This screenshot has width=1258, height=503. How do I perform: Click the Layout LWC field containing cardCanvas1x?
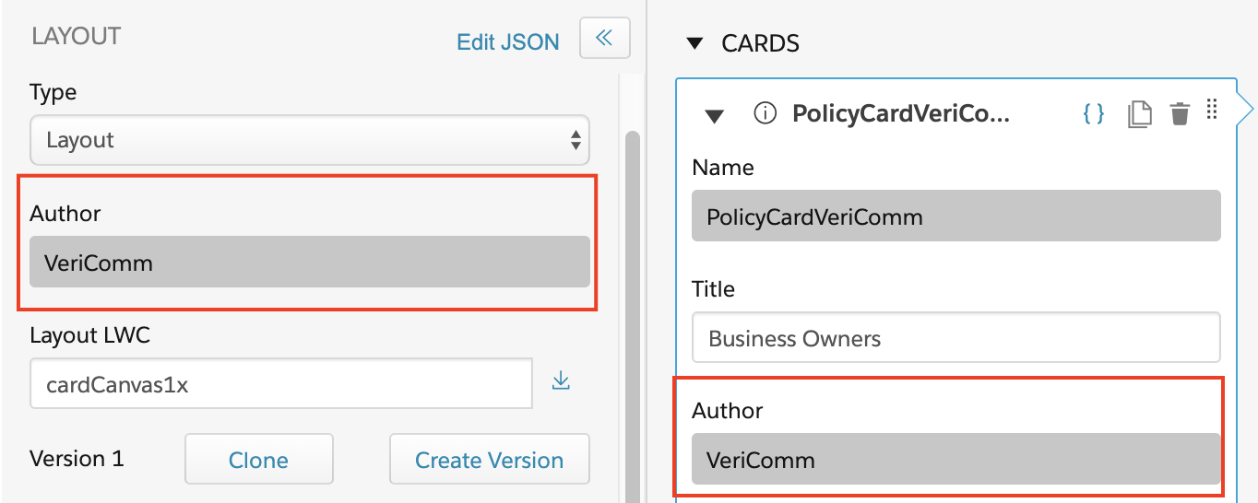coord(281,384)
